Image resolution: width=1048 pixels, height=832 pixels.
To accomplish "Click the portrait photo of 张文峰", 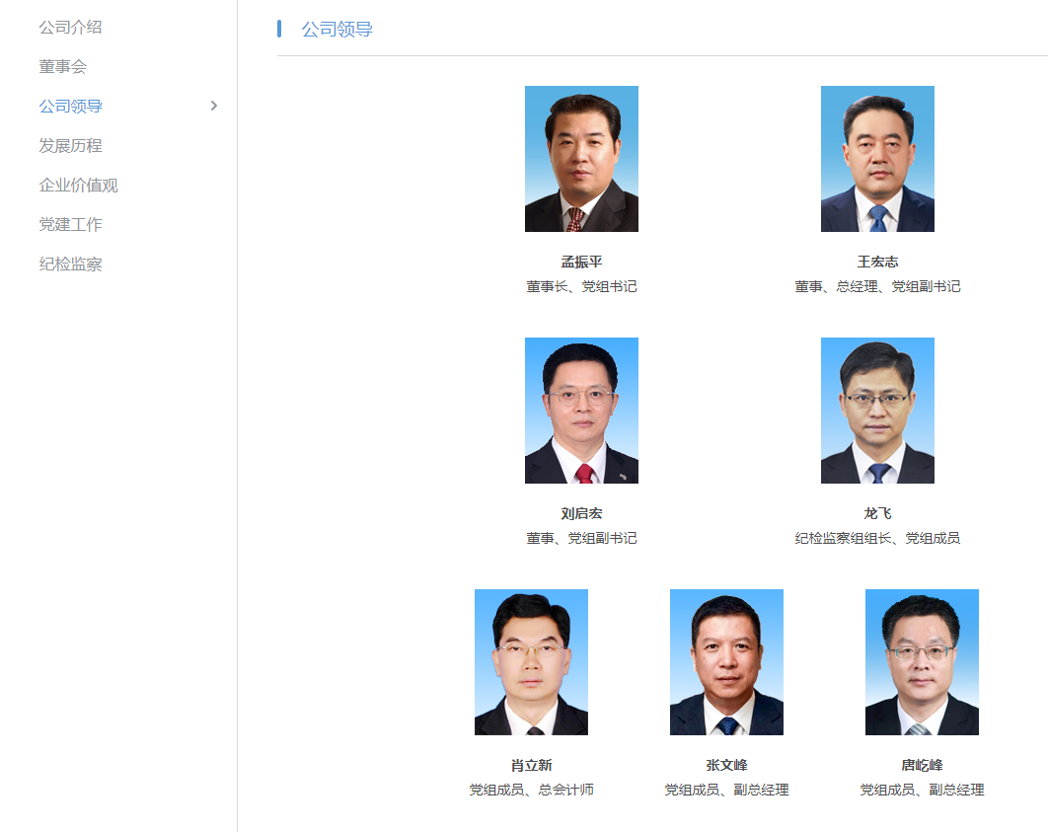I will coord(726,662).
